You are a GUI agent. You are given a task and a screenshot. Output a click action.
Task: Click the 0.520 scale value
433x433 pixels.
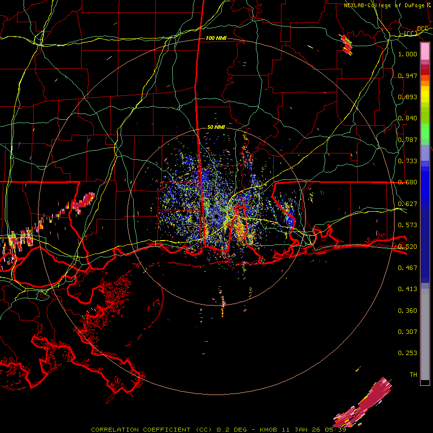[x=408, y=246]
